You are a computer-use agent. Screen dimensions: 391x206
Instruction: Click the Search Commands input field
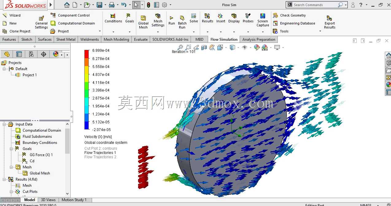315,5
